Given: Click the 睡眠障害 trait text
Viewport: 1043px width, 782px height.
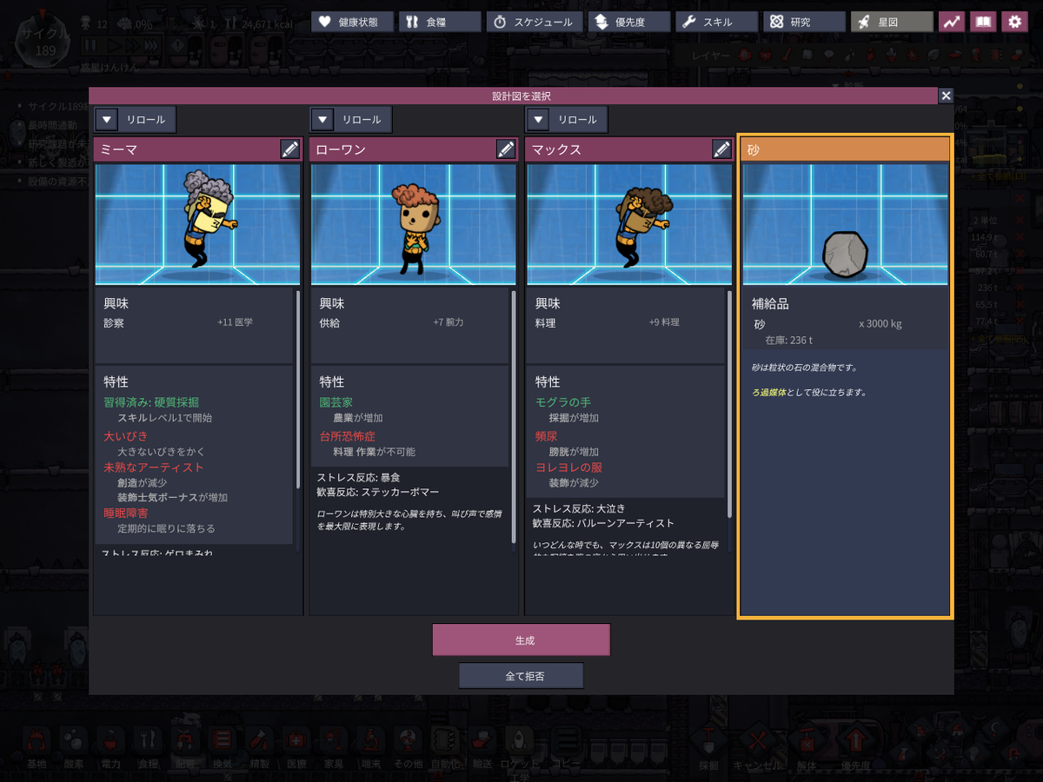Looking at the screenshot, I should pos(126,514).
